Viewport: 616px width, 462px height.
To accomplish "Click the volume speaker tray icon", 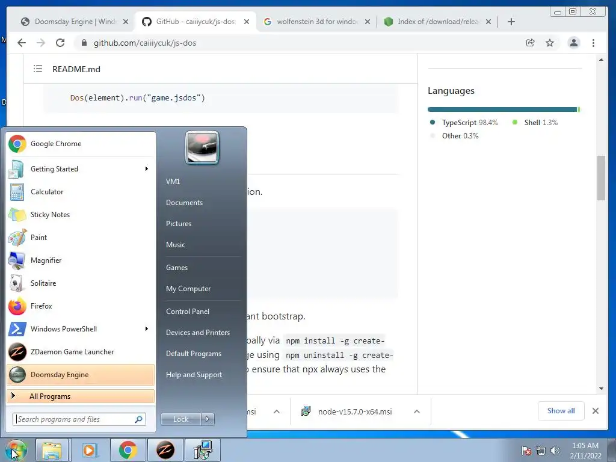I will point(555,451).
